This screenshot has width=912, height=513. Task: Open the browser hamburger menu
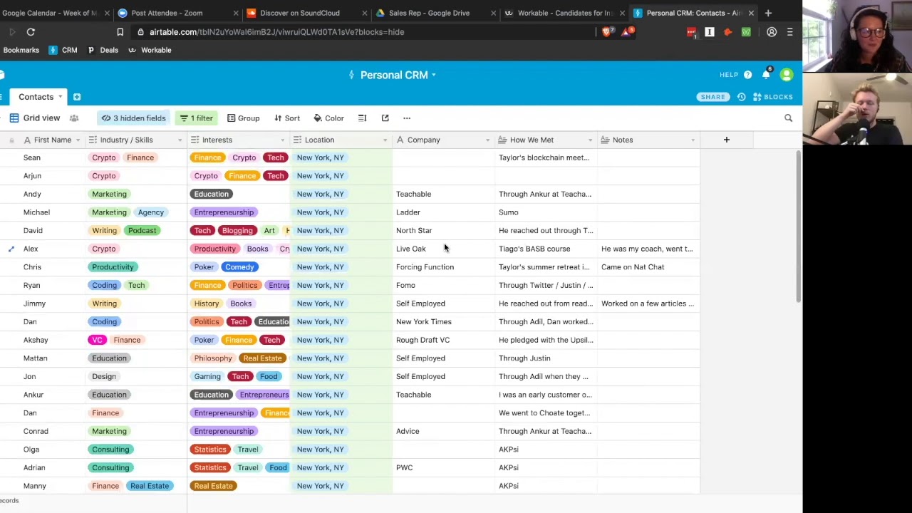point(789,32)
